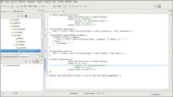
Task: Toggle Link with Editor in File view
Action: tap(22, 16)
